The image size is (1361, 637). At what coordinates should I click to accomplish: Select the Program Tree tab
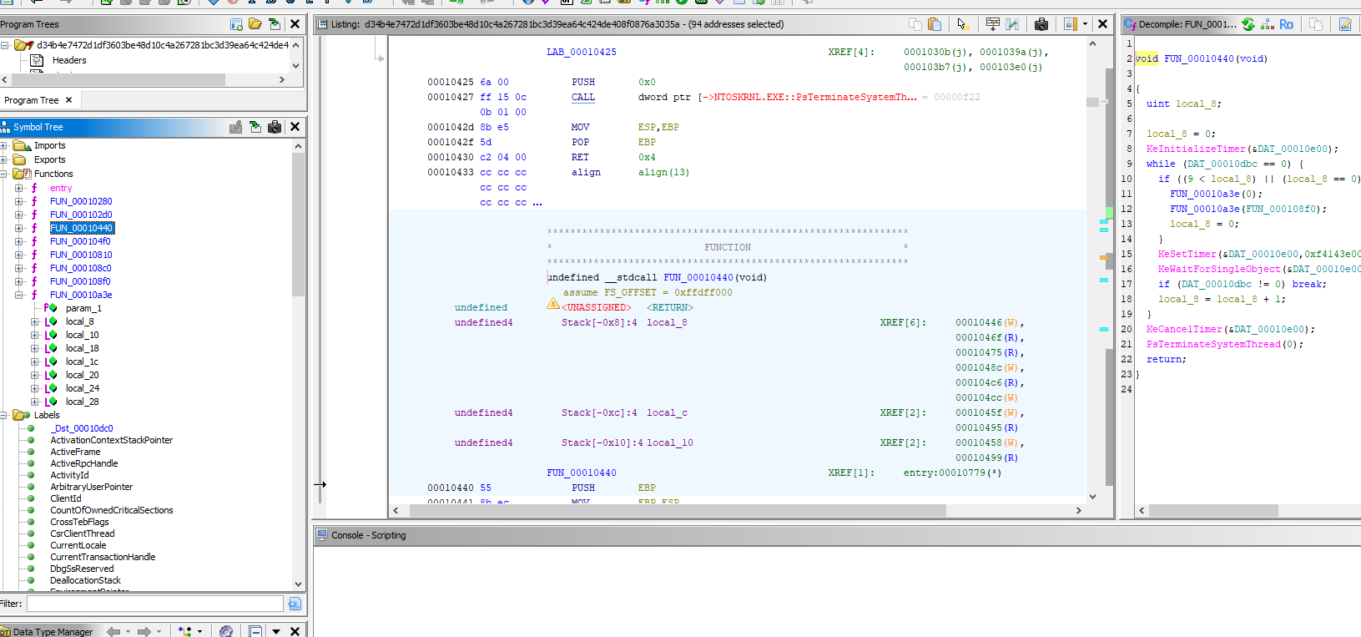(32, 100)
